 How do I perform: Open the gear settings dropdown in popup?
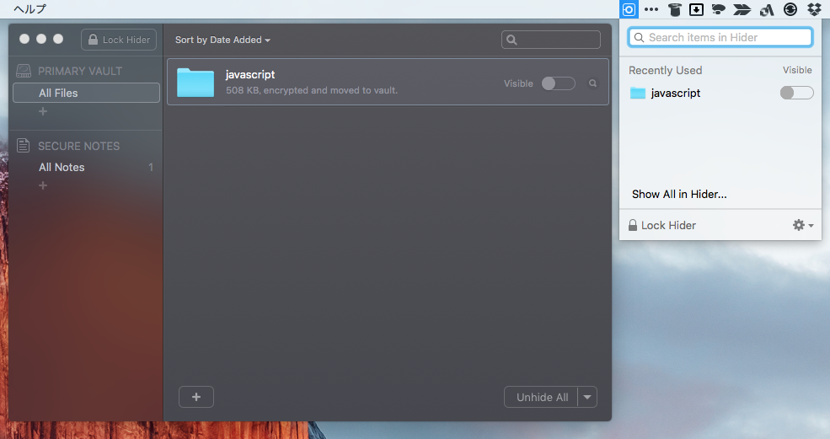point(803,225)
